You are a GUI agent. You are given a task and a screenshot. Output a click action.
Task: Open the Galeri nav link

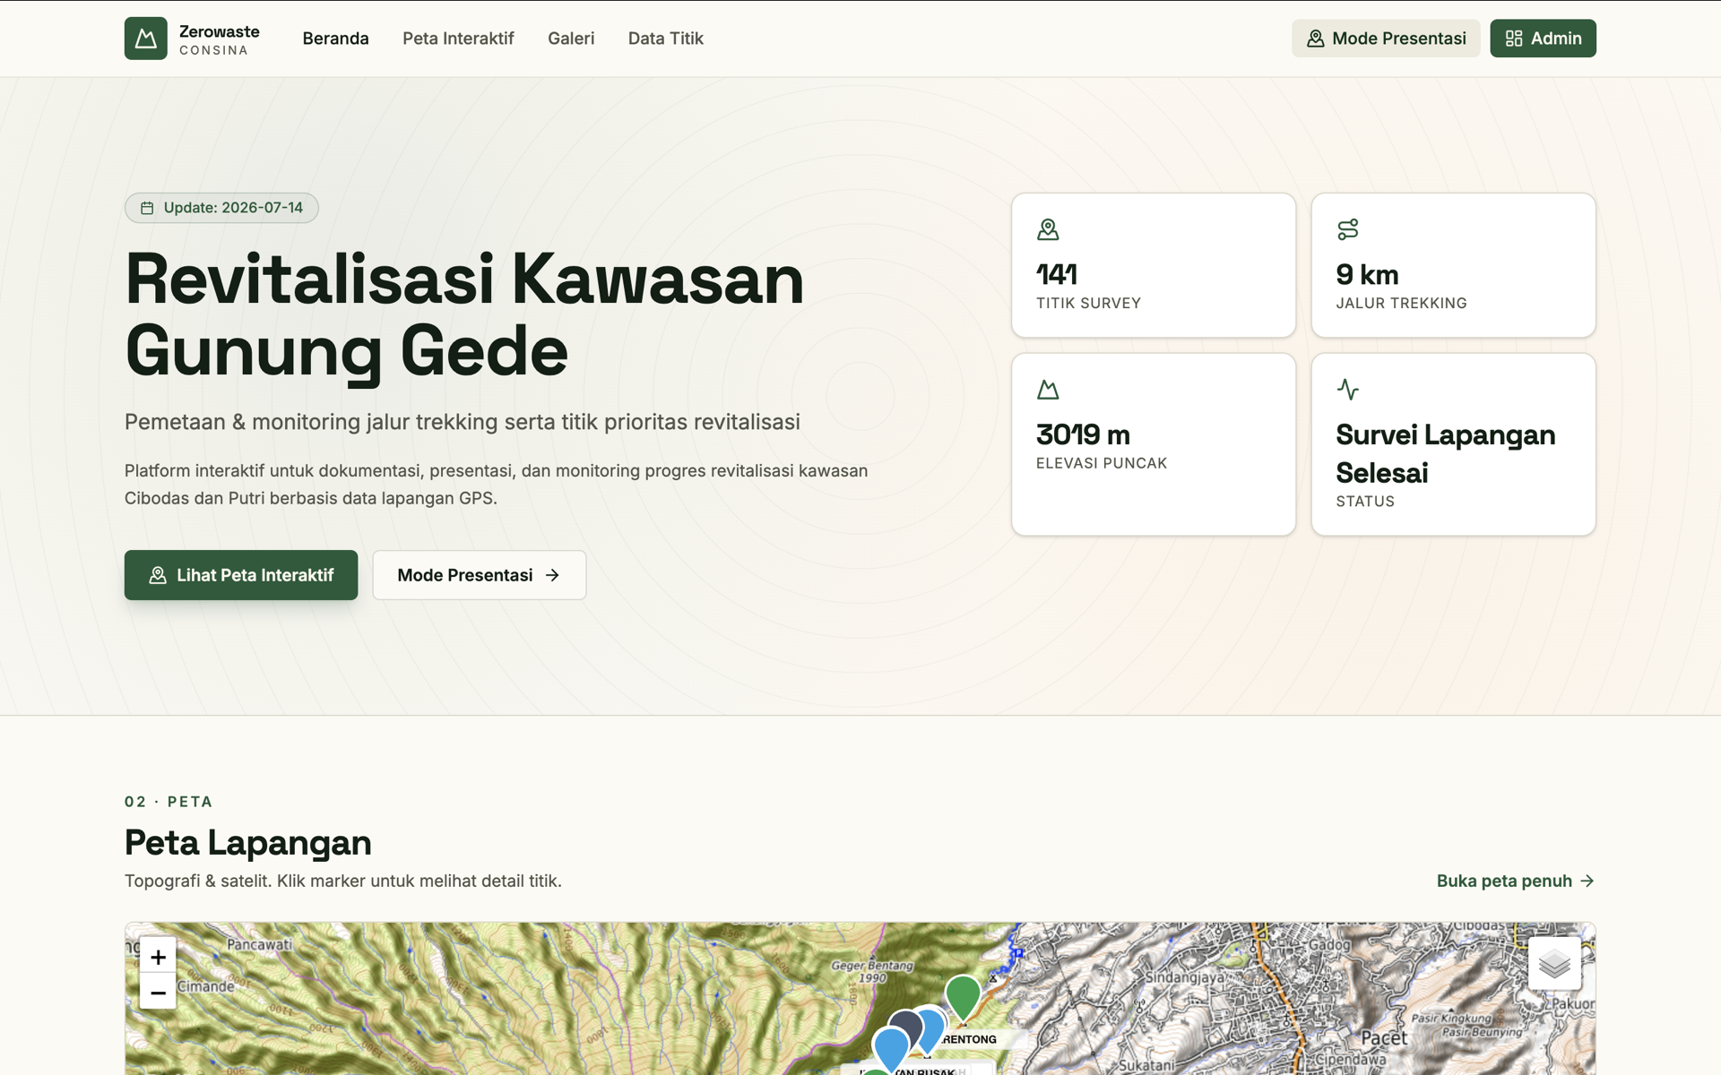click(571, 39)
